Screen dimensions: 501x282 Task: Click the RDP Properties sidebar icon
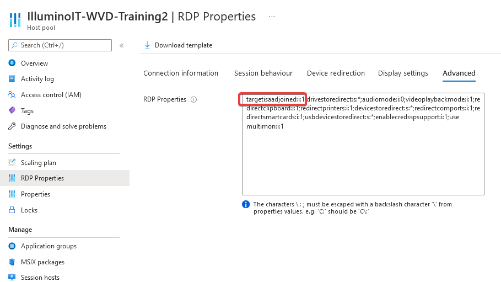click(x=12, y=178)
